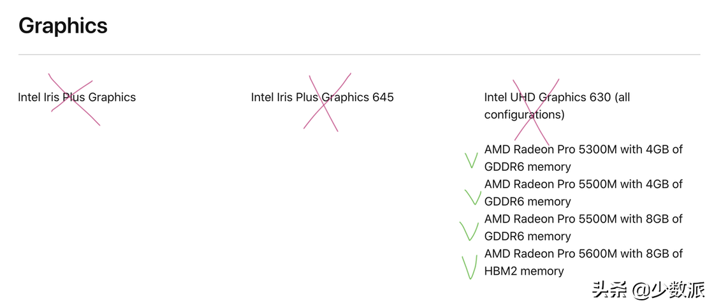Click the pink cross over Intel Iris Plus Graphics
The height and width of the screenshot is (308, 714).
(x=75, y=101)
